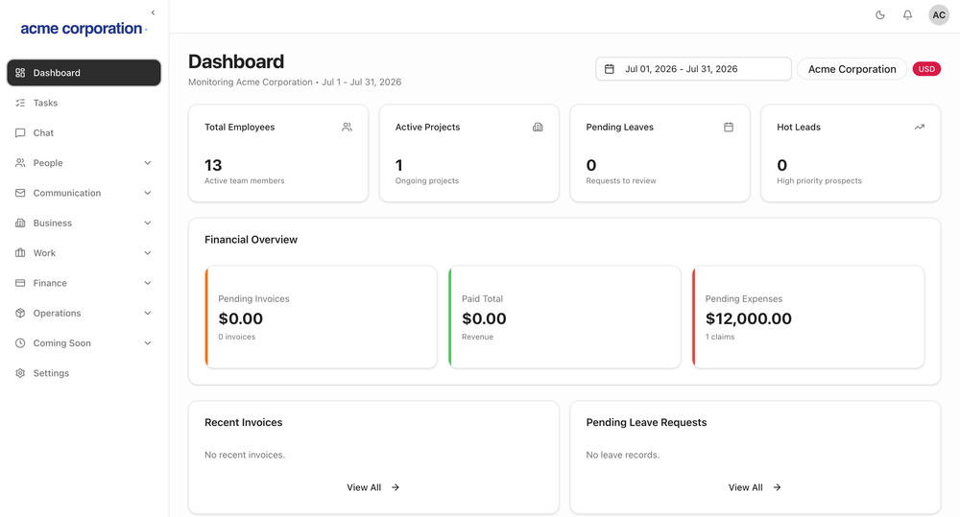960x517 pixels.
Task: Click the building icon on Active Projects card
Action: pos(538,128)
